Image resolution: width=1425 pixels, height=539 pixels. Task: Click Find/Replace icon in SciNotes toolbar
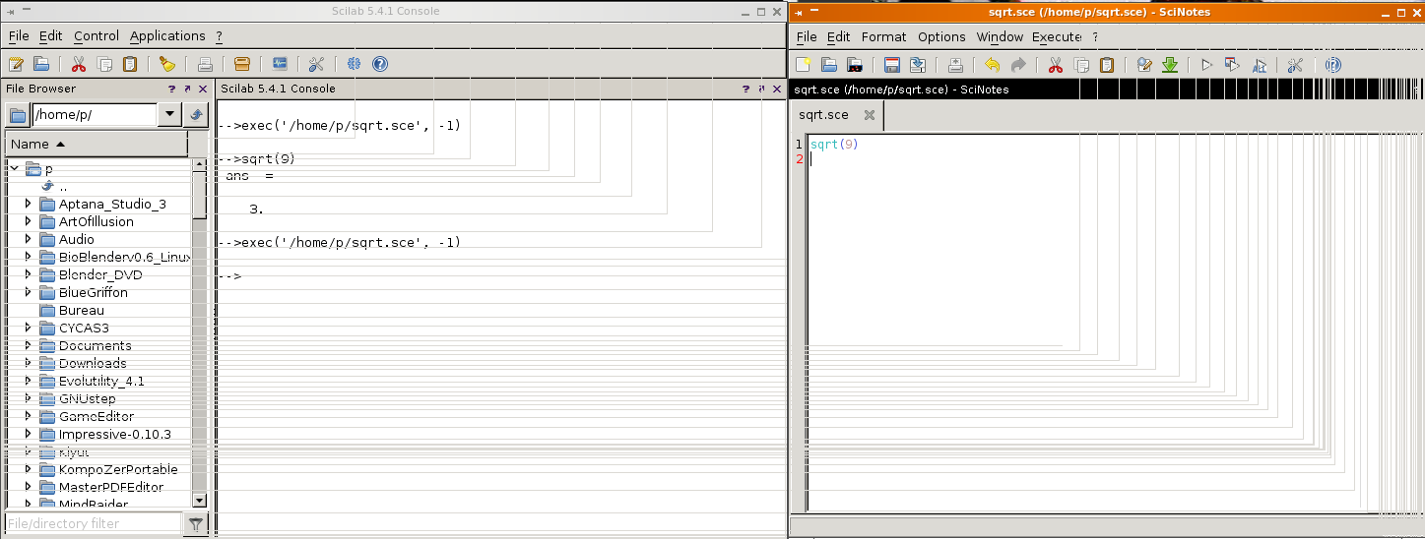(1144, 65)
